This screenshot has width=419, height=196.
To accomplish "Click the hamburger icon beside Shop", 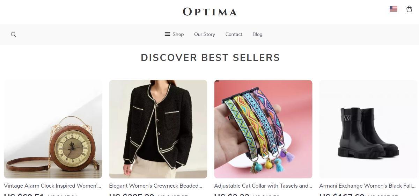I will pos(168,34).
